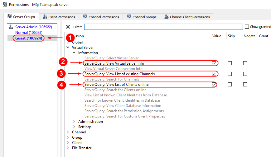Select ServerQuery: Search for Clients online row
This screenshot has width=271, height=157.
tap(115, 90)
